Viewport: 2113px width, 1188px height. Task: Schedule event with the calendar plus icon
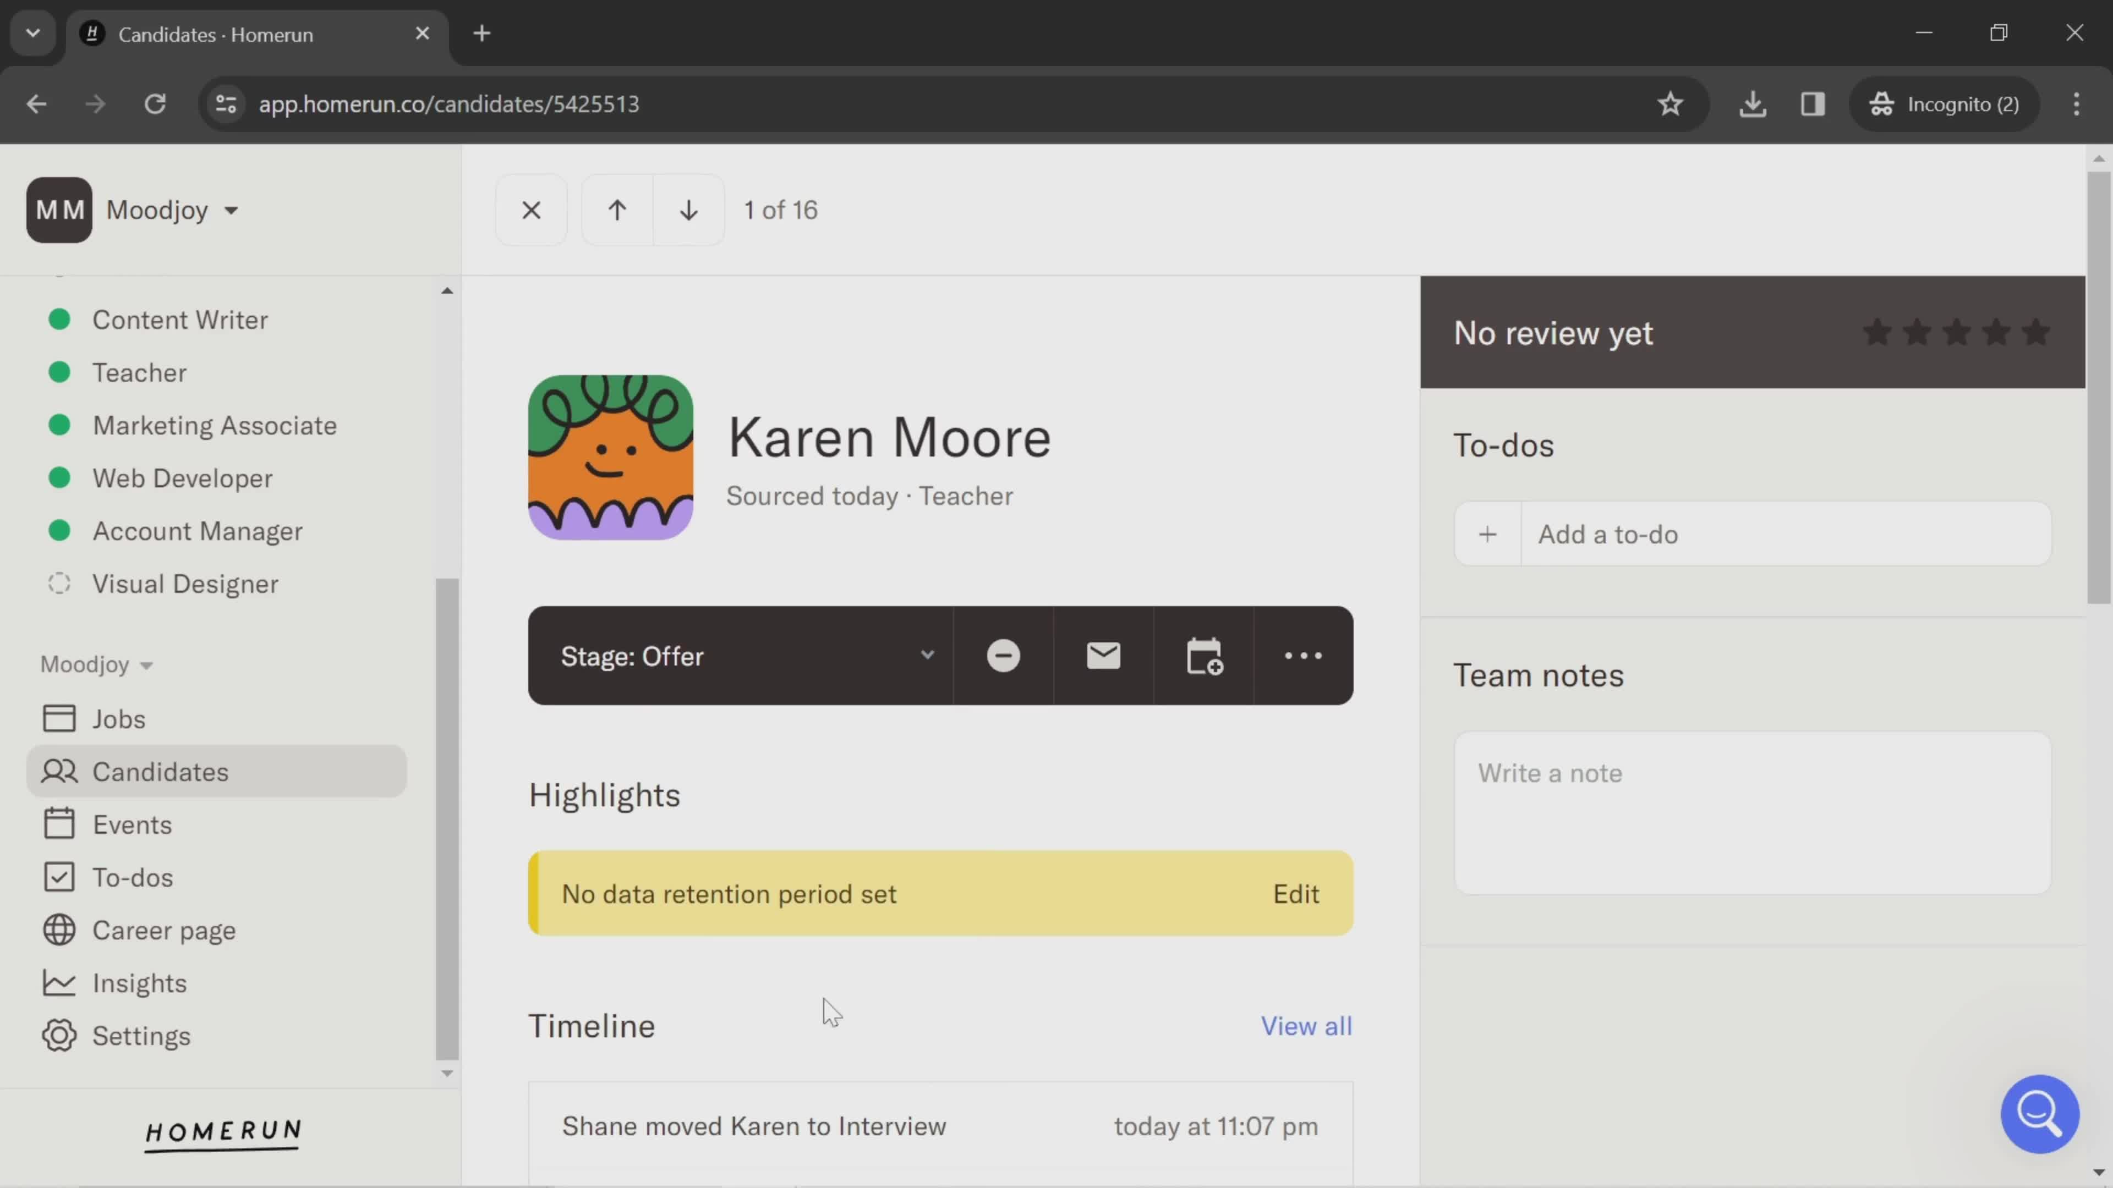coord(1203,656)
